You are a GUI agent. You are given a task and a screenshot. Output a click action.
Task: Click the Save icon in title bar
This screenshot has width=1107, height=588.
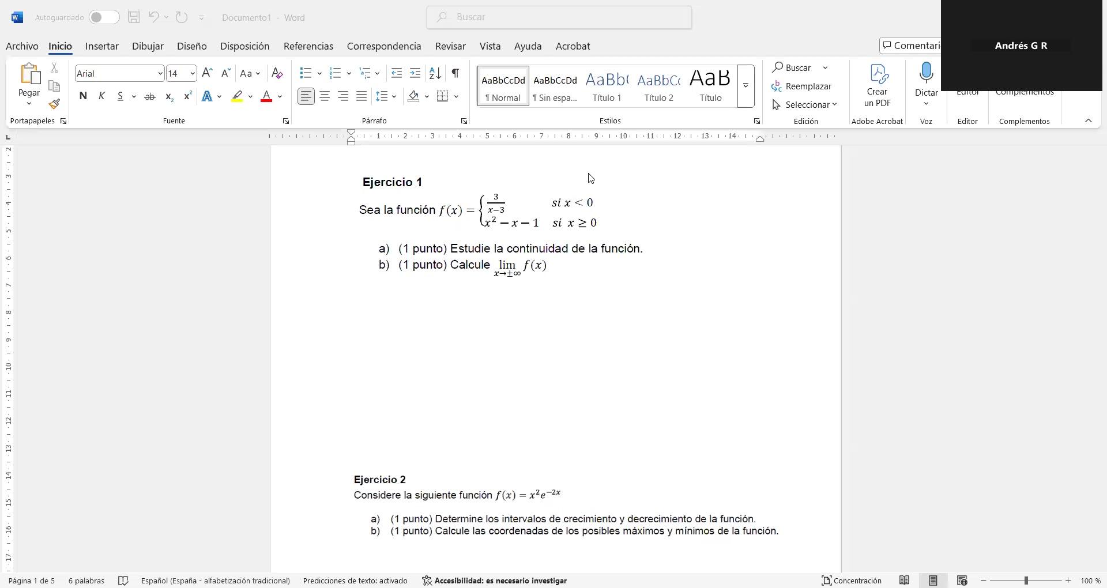tap(134, 17)
